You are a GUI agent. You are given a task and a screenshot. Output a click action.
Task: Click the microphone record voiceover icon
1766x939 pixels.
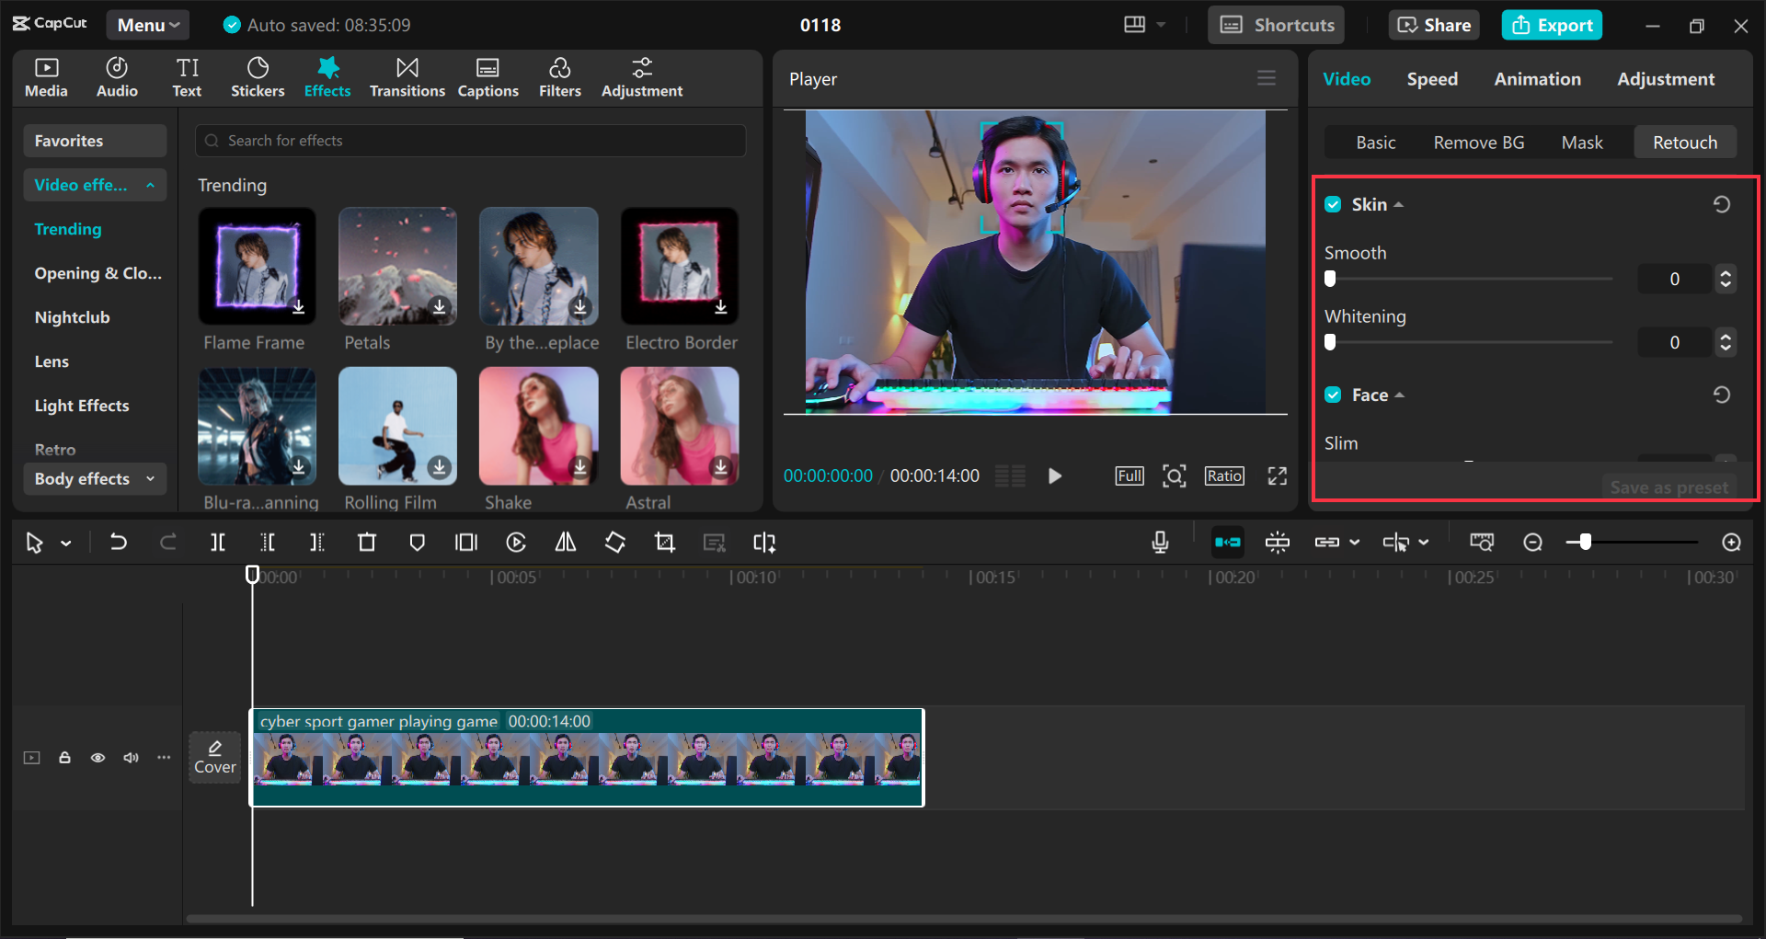1160,543
